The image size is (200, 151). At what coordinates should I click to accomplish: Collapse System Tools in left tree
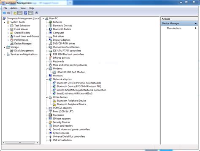pyautogui.click(x=5, y=22)
